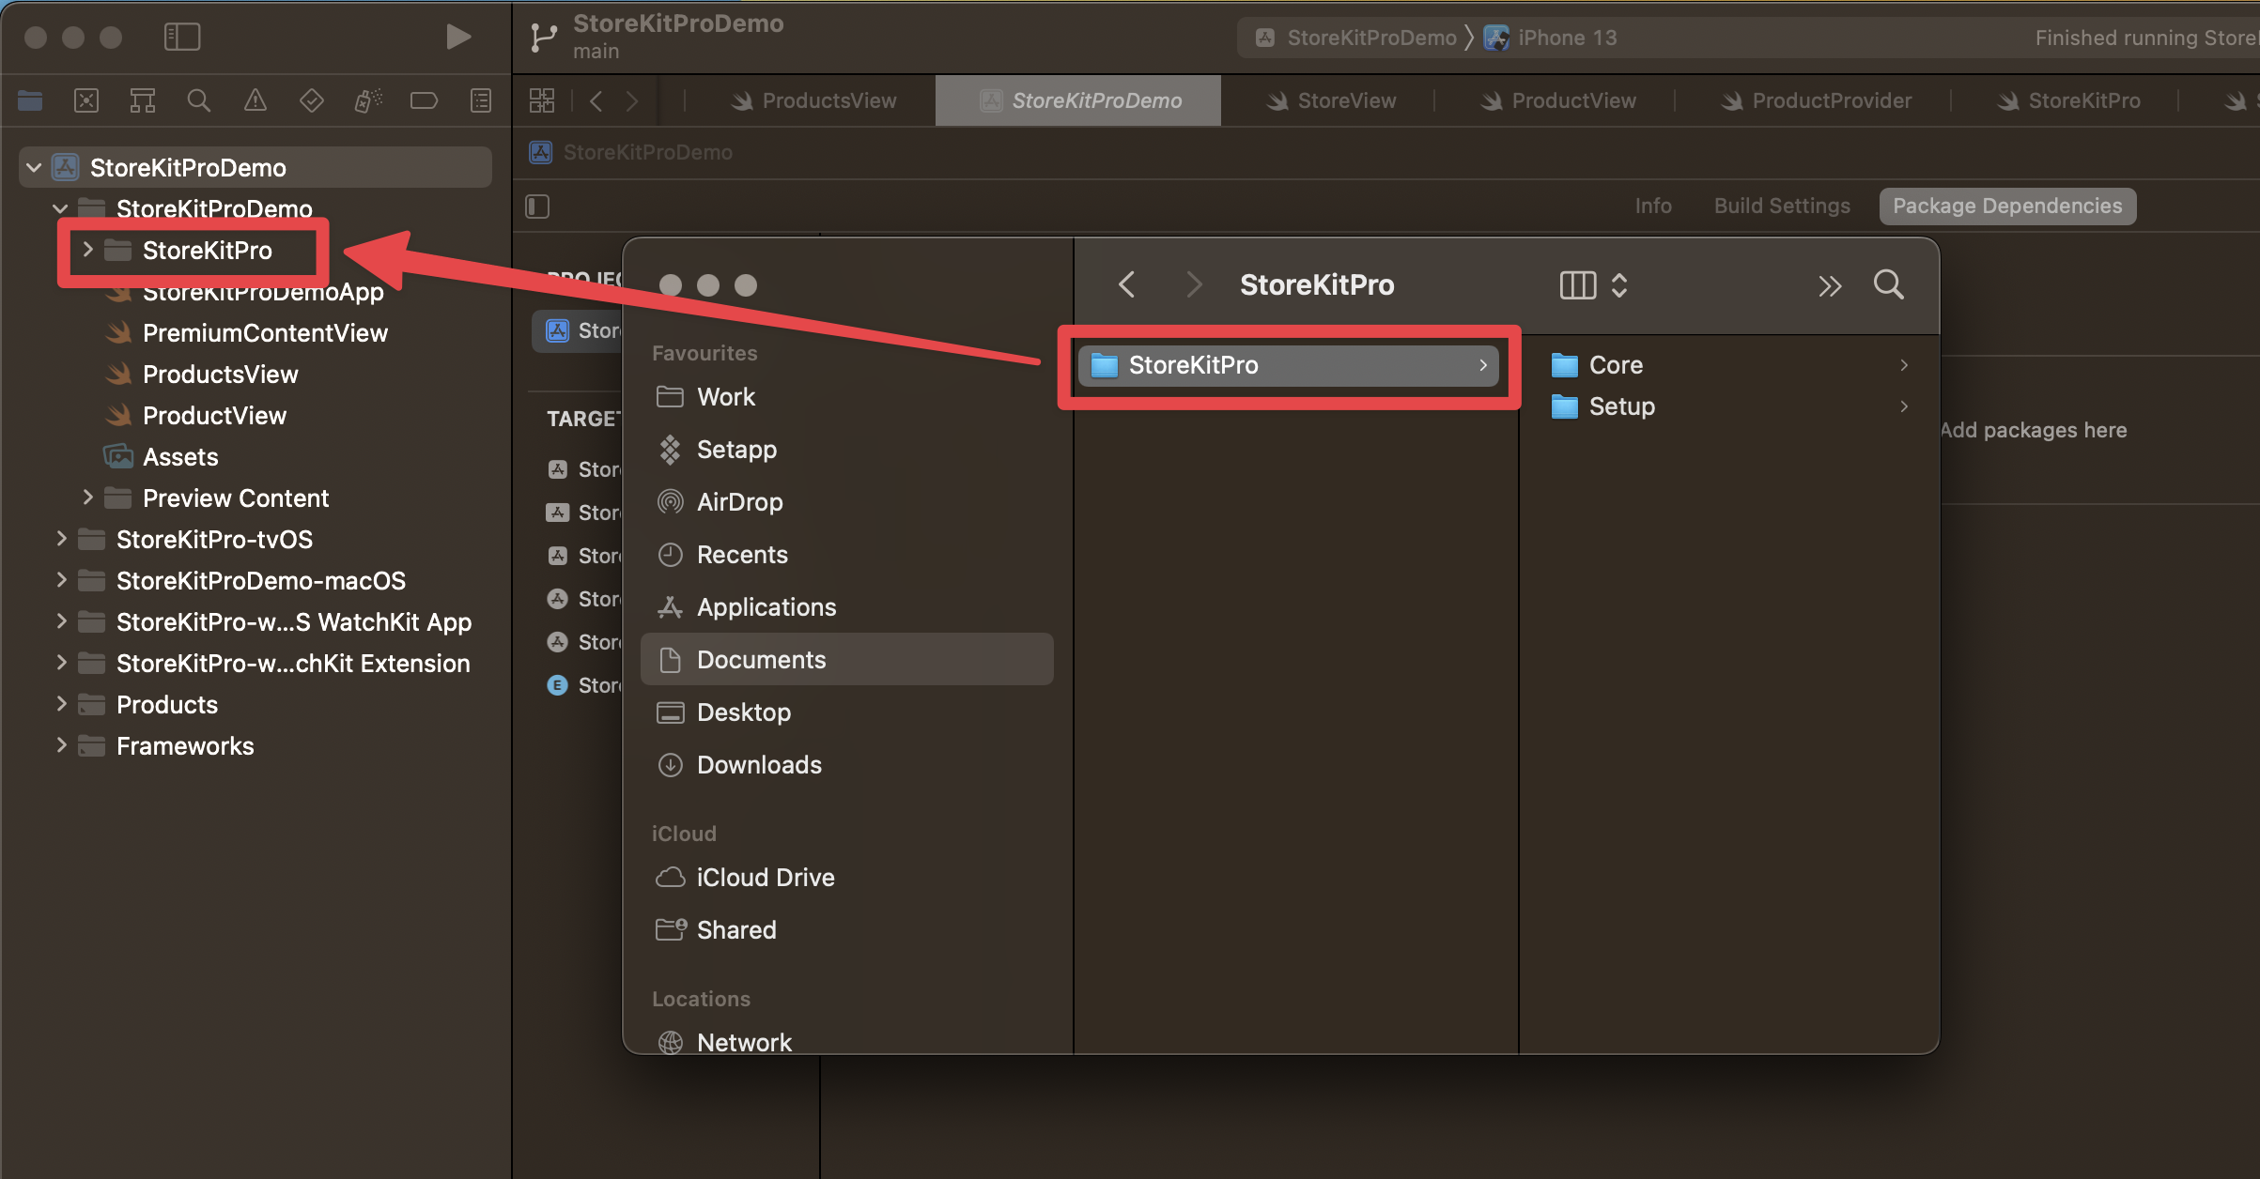Open the Source Control navigator icon
The image size is (2260, 1179).
(x=86, y=100)
